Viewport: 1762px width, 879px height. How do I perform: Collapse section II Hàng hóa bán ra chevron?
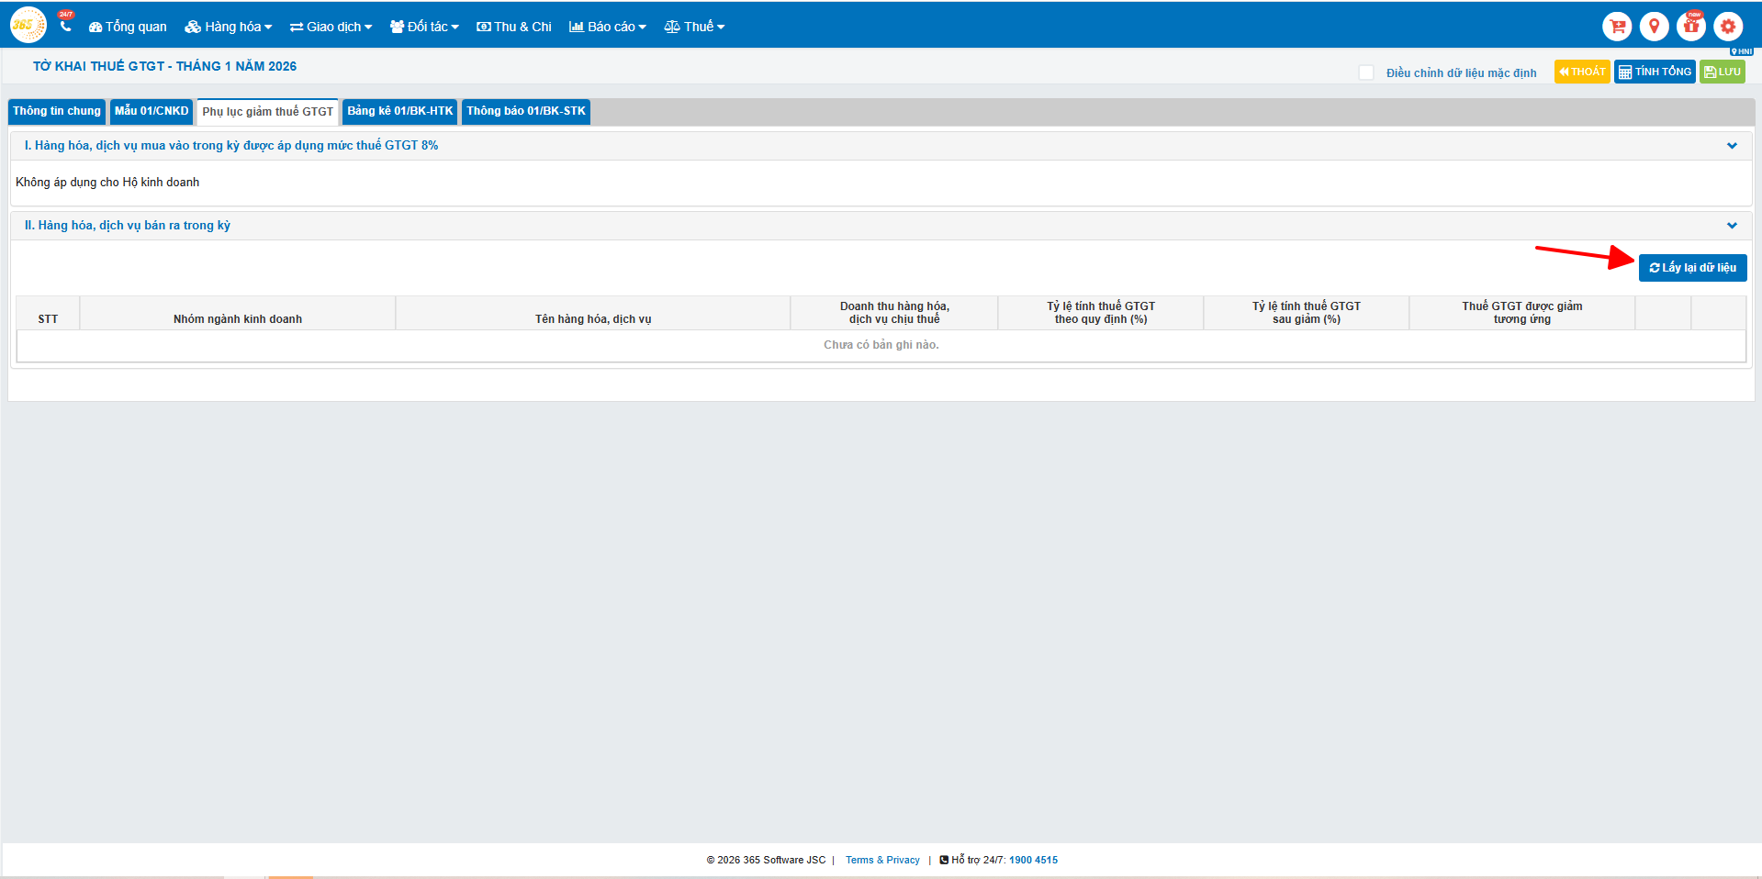[1732, 226]
